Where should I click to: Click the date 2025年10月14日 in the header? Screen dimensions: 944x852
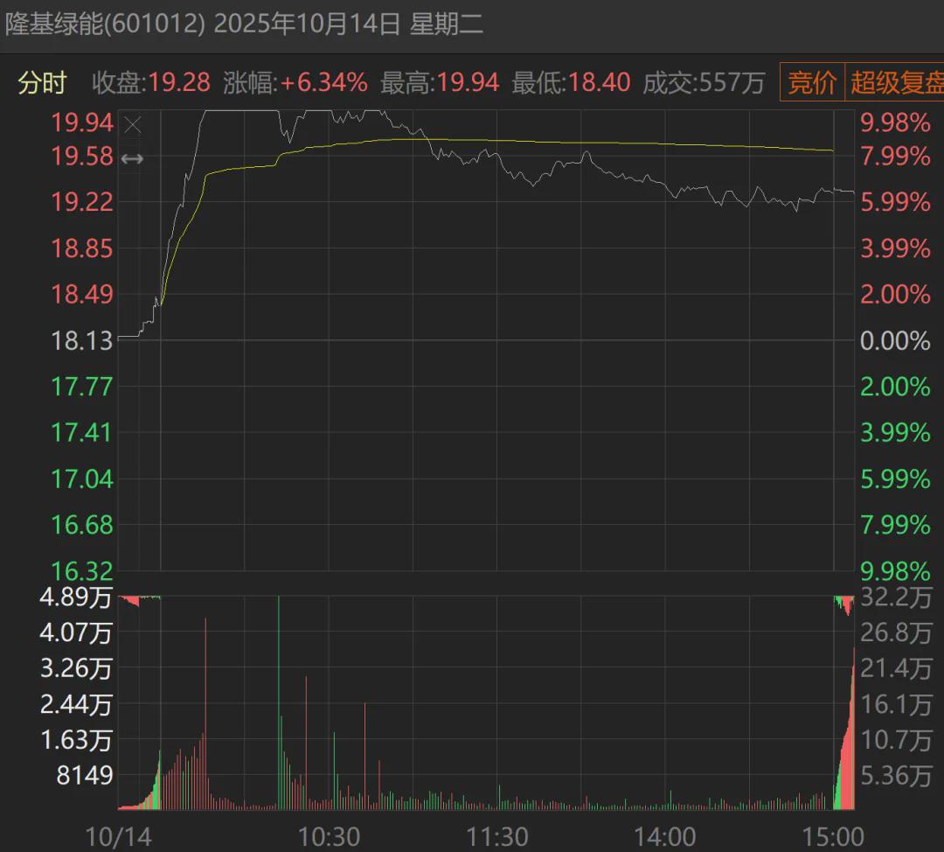(x=307, y=24)
